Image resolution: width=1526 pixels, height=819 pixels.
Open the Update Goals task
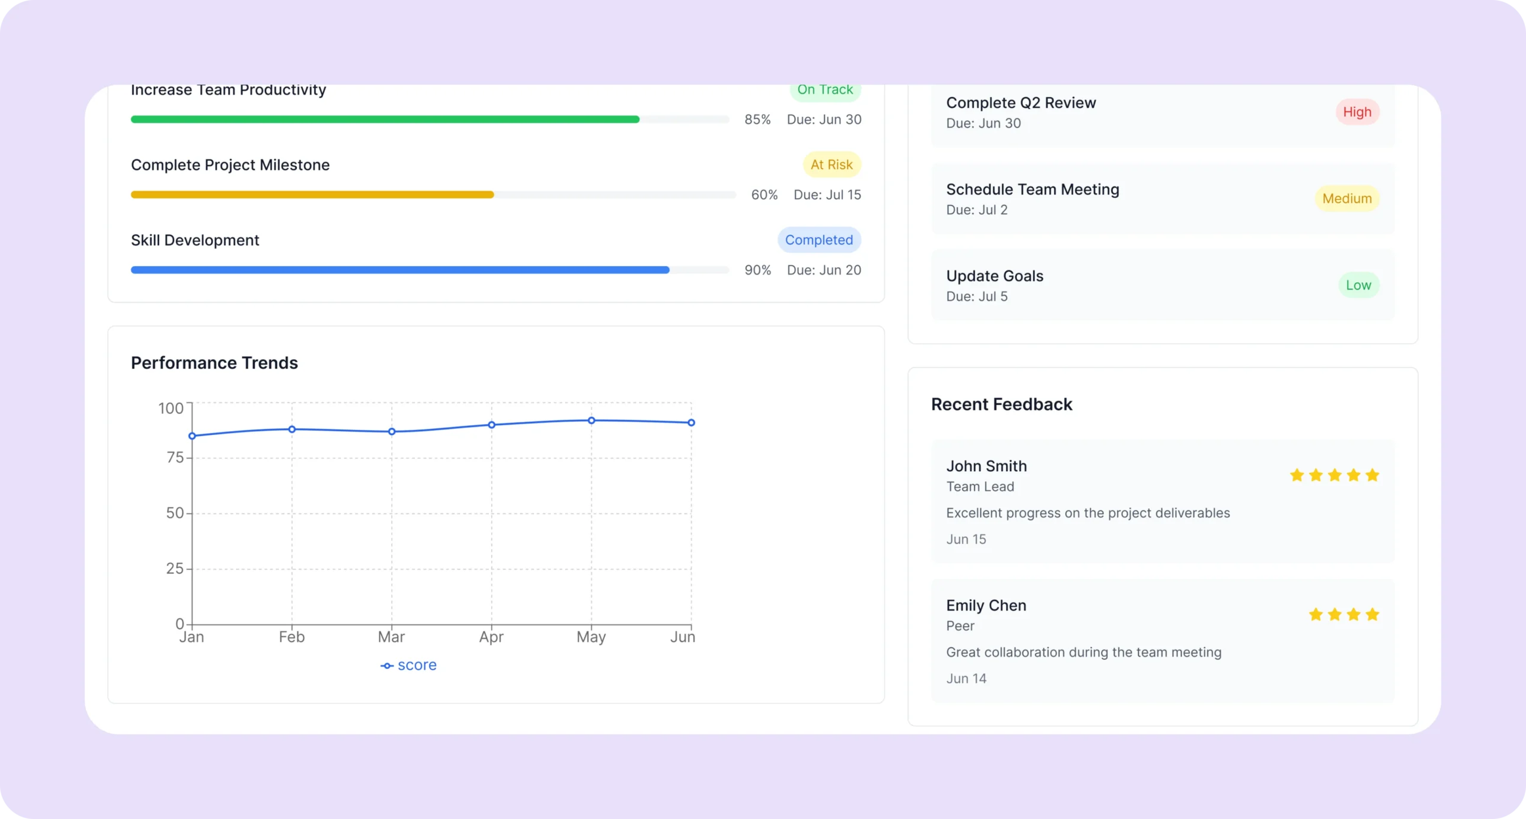point(994,276)
